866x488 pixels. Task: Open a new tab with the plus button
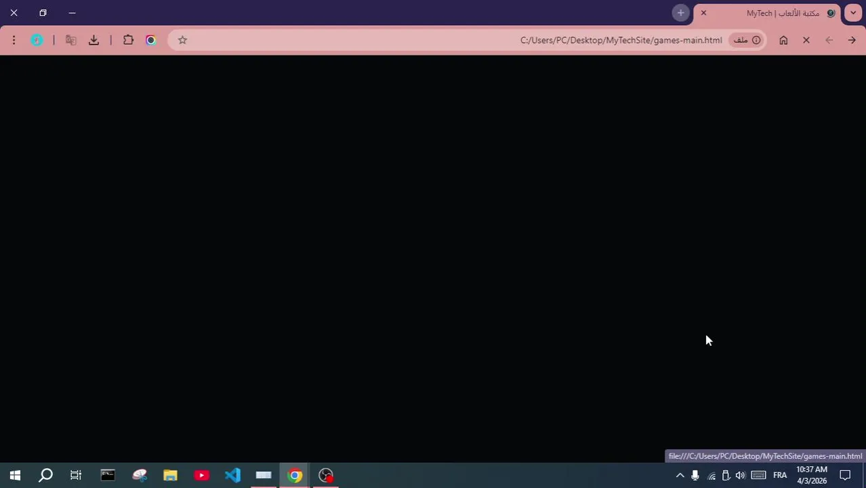680,13
